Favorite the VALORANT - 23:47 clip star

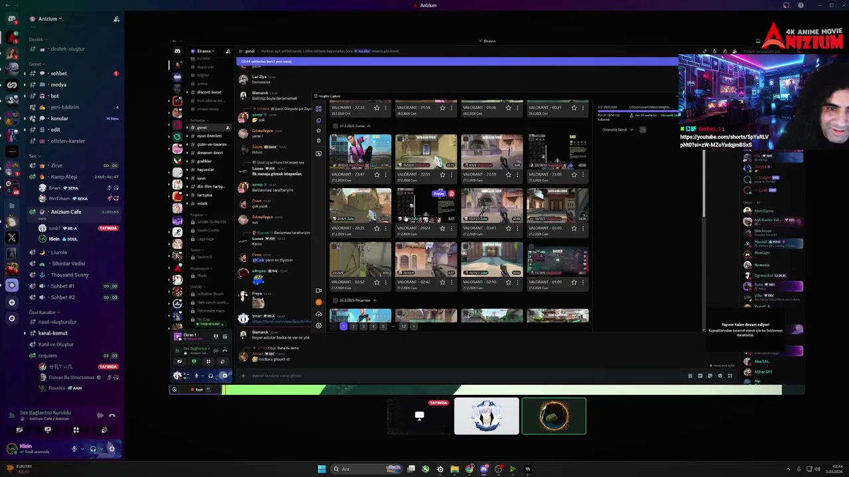[377, 174]
